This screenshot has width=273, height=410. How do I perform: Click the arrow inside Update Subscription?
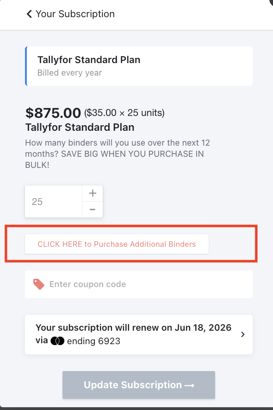coord(189,385)
